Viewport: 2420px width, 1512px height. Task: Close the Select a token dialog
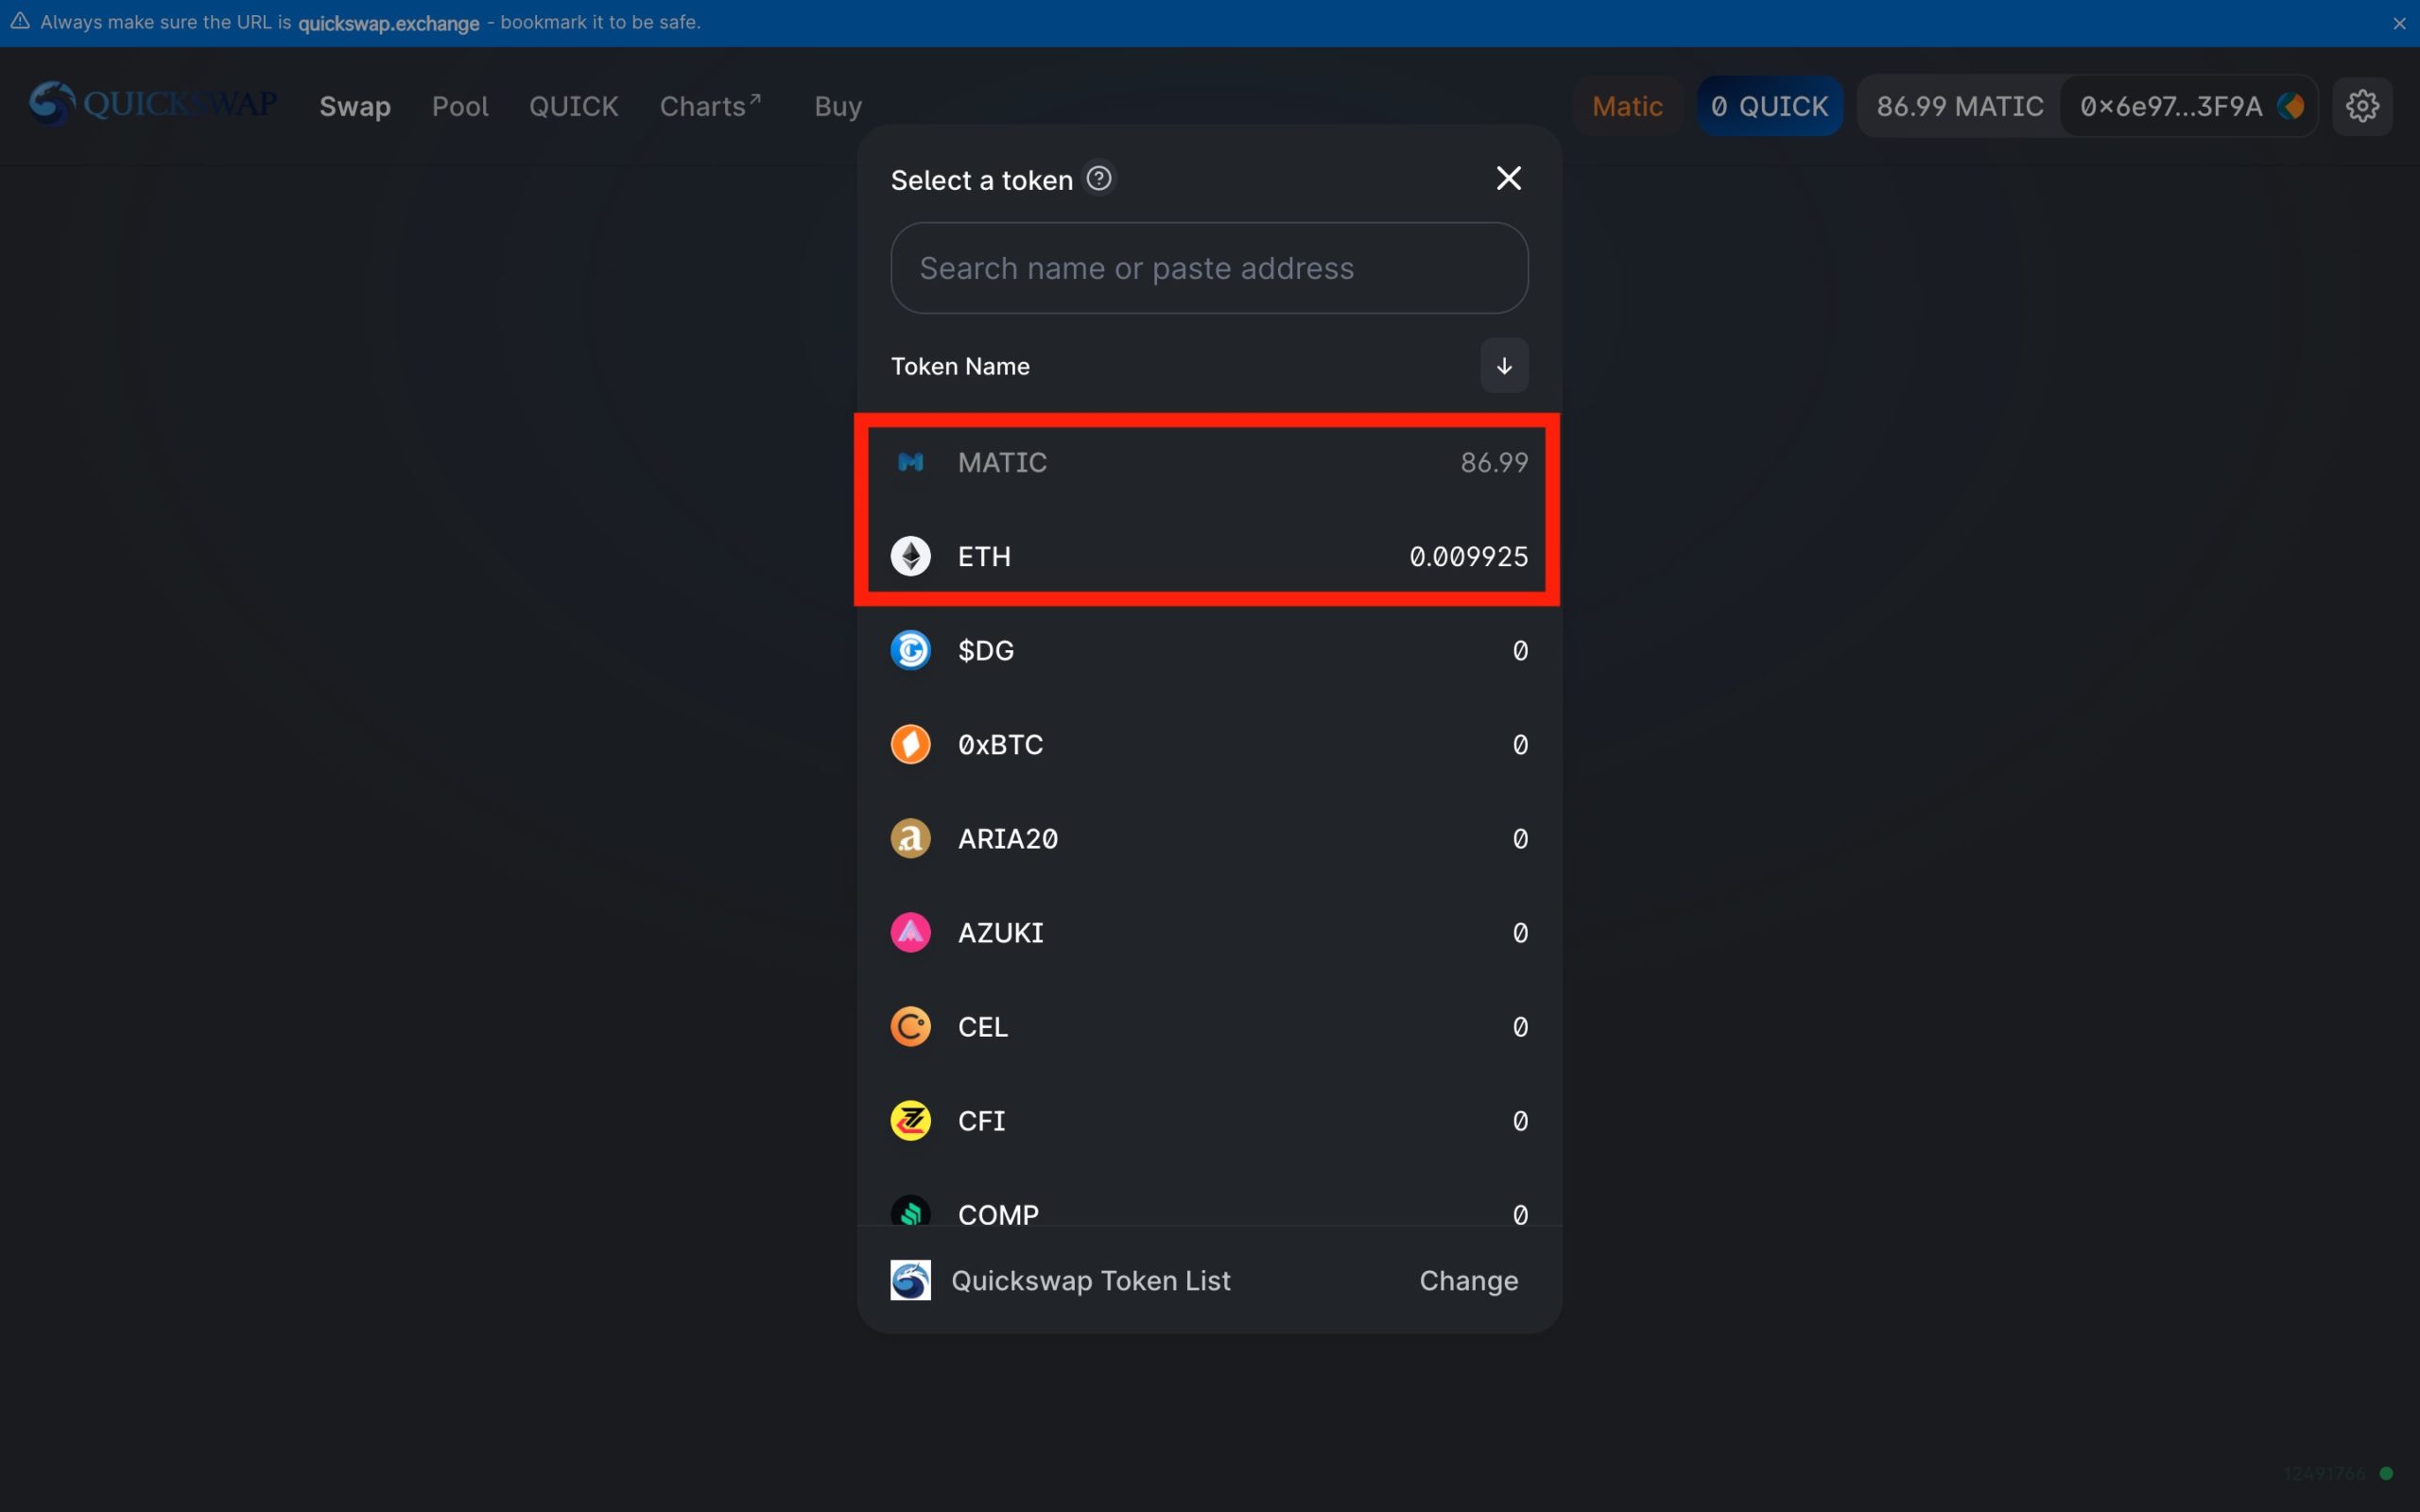coord(1508,179)
